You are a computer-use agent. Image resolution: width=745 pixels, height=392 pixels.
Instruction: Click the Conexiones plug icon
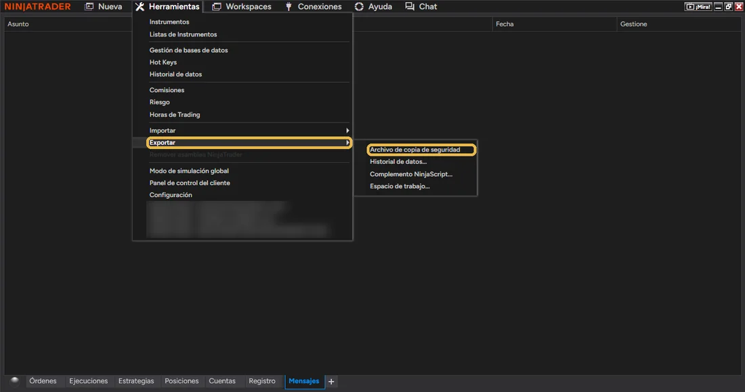(289, 7)
